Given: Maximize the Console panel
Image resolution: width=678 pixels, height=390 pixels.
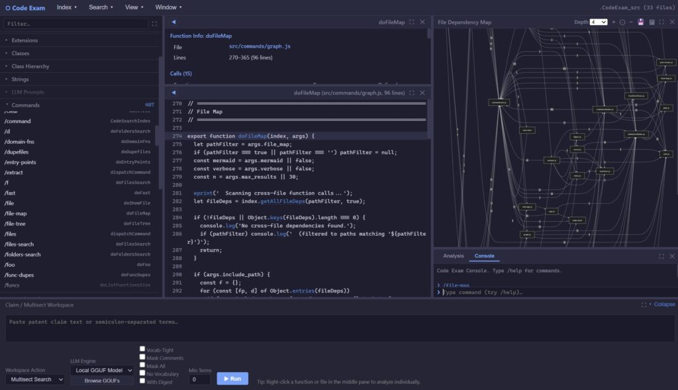Looking at the screenshot, I should 661,256.
